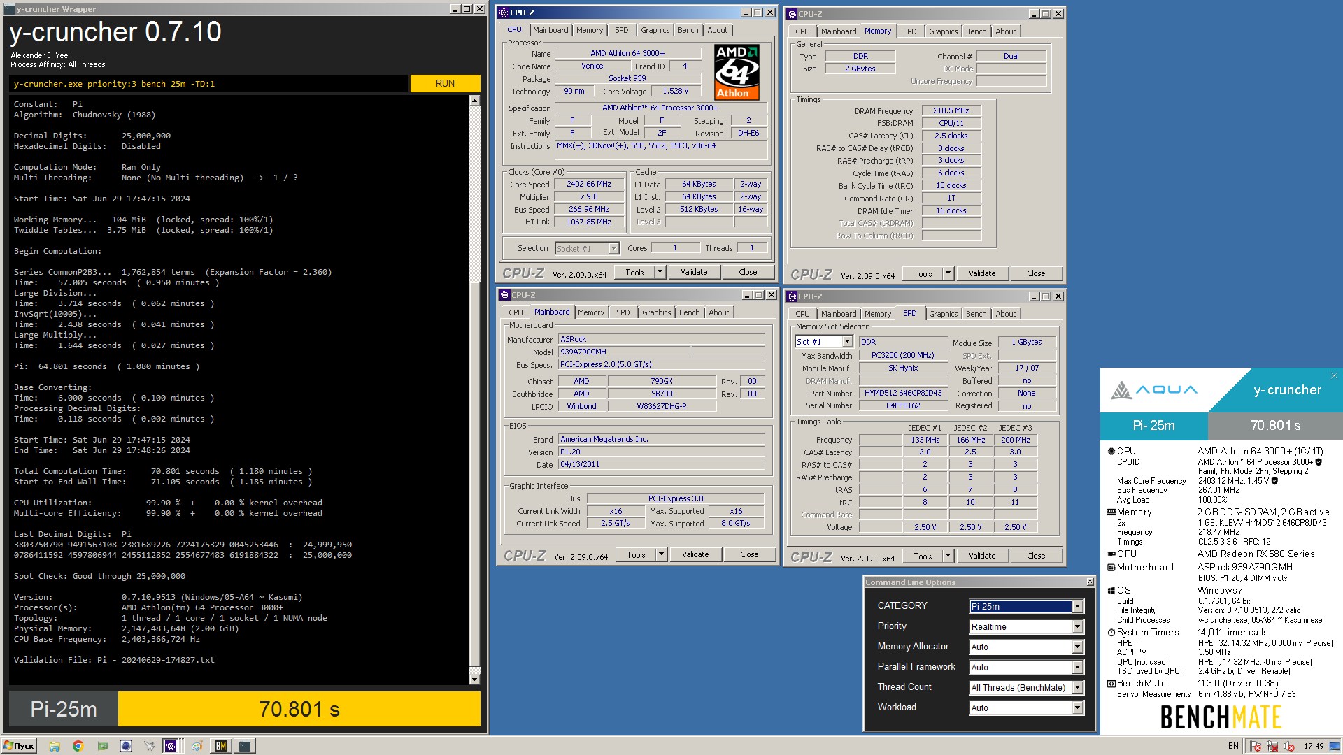Click Validate in CPU-Z SPD window
This screenshot has height=755, width=1343.
(x=982, y=556)
